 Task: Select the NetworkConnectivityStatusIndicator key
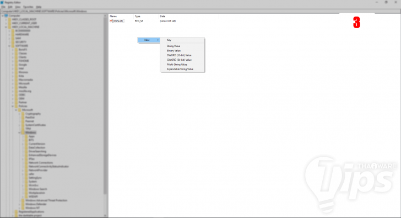pos(48,167)
